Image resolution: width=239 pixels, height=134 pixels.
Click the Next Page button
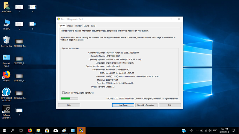pyautogui.click(x=123, y=105)
